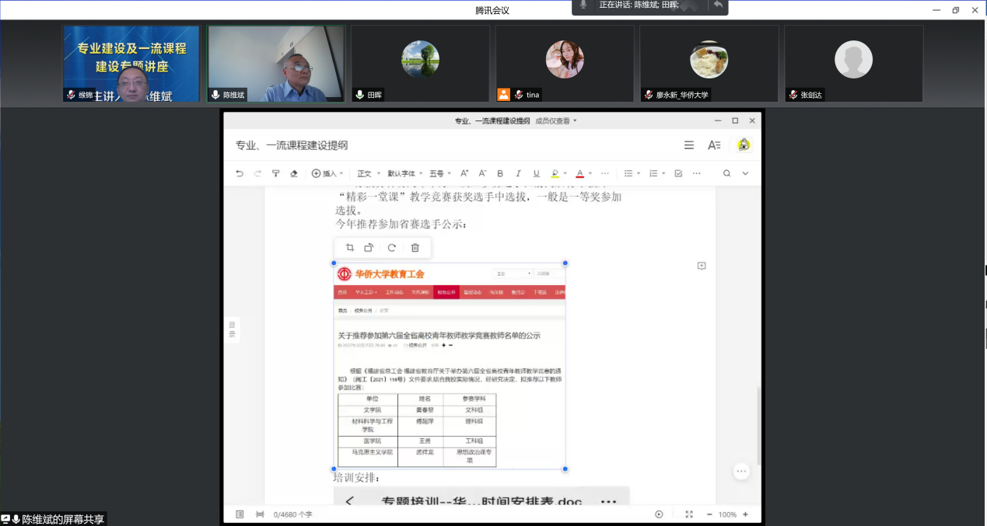
Task: Open font color dropdown arrow
Action: (x=590, y=173)
